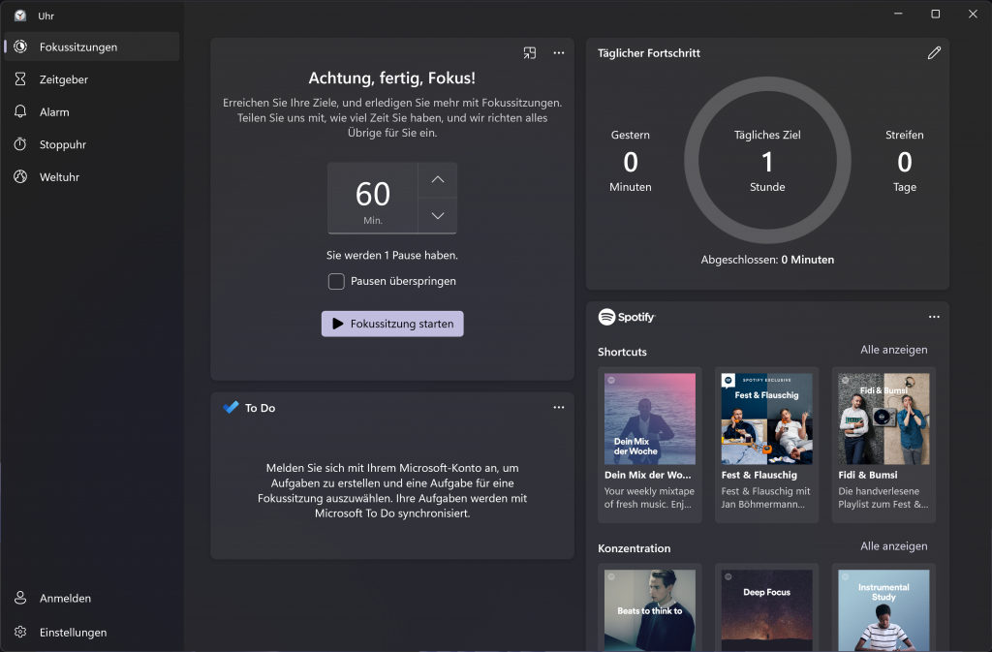
Task: Enable Pausen überspringen checkbox
Action: coord(336,281)
